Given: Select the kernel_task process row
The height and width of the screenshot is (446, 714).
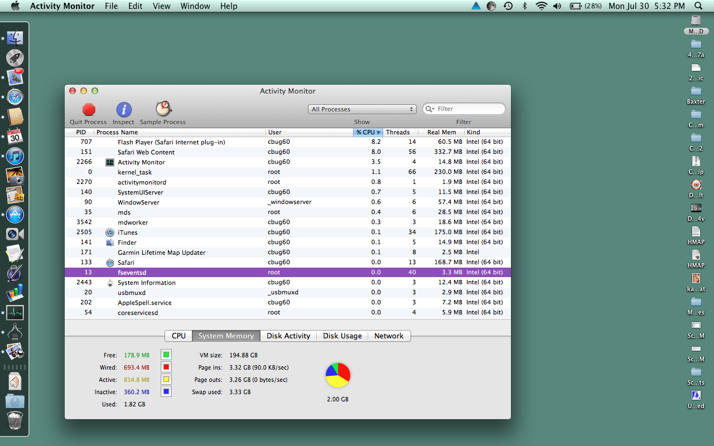Looking at the screenshot, I should (x=287, y=172).
